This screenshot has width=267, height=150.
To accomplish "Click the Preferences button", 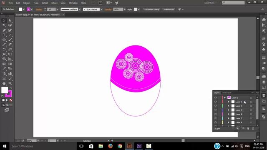I will click(x=169, y=9).
